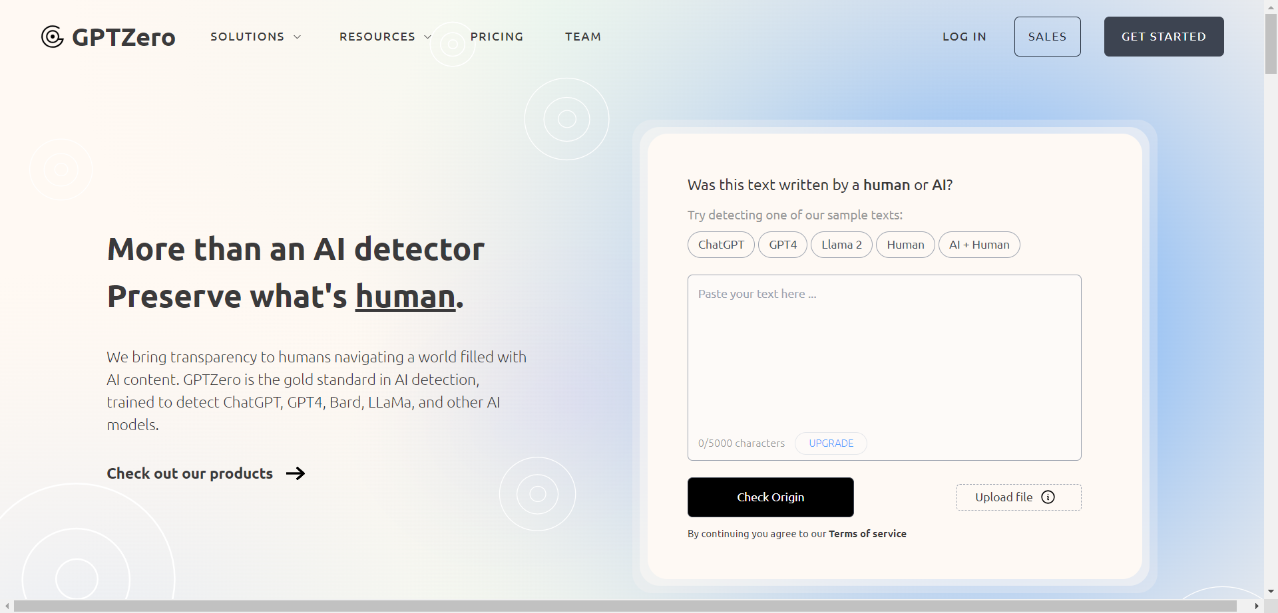The width and height of the screenshot is (1278, 613).
Task: Click the SALES button
Action: (1047, 37)
